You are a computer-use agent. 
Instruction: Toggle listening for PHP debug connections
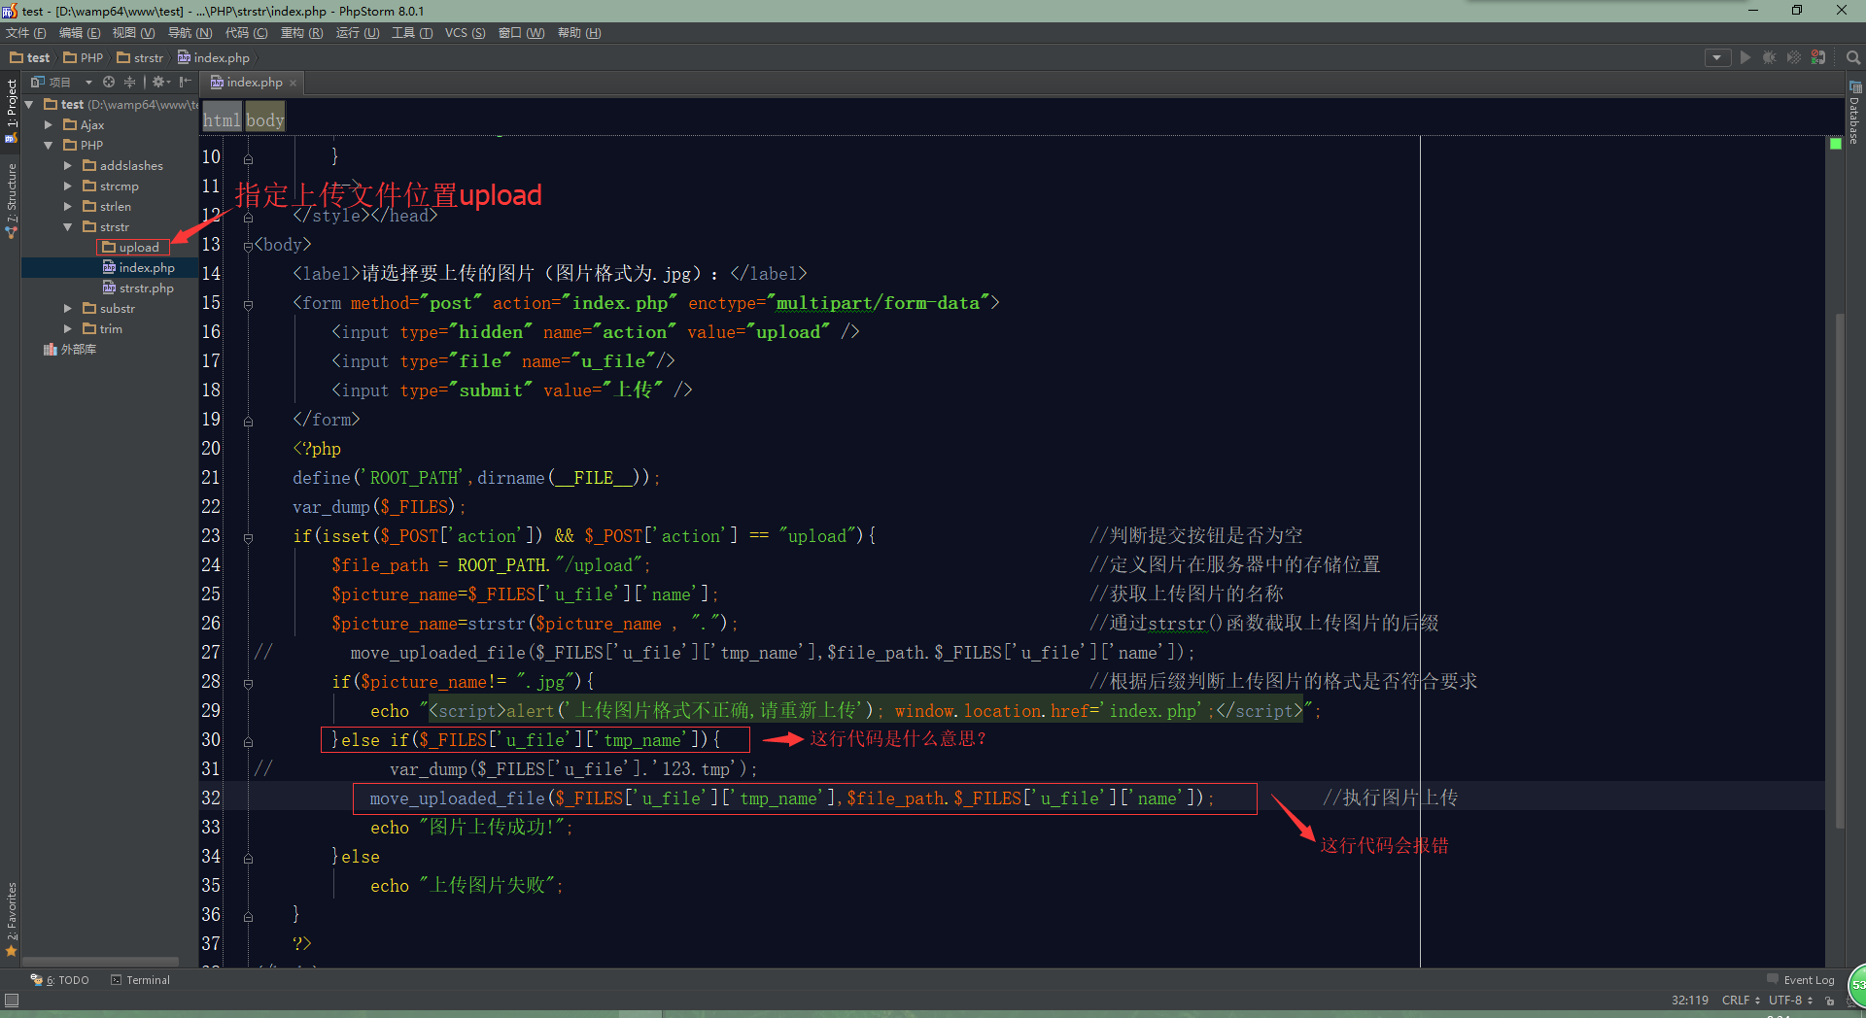click(1817, 58)
